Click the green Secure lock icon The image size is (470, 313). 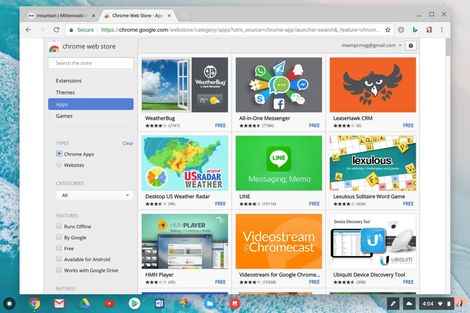point(71,29)
